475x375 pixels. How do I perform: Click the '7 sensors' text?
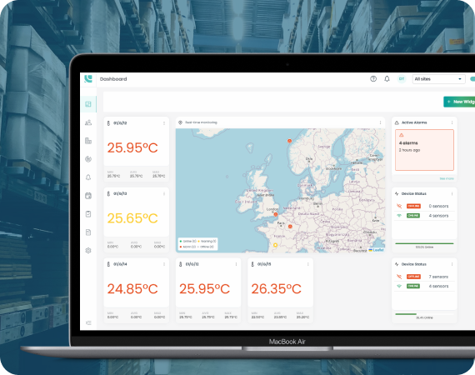tap(438, 277)
